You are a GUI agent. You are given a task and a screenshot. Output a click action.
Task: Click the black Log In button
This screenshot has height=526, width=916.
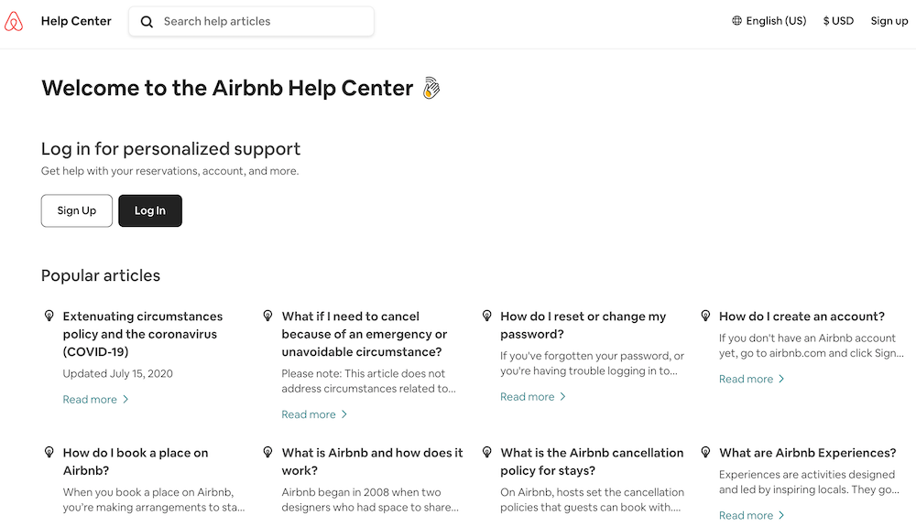coord(150,210)
